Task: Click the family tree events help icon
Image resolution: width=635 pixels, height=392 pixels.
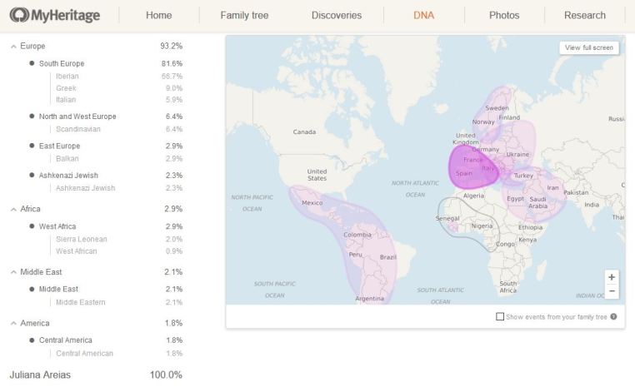Action: pyautogui.click(x=613, y=316)
